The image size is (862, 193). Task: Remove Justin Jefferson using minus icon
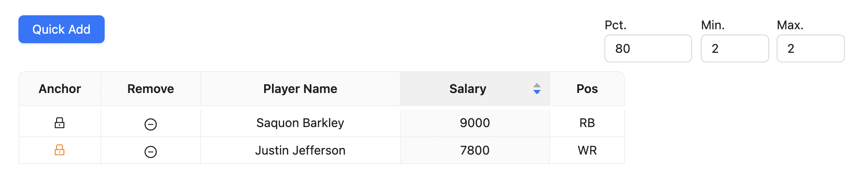coord(151,152)
